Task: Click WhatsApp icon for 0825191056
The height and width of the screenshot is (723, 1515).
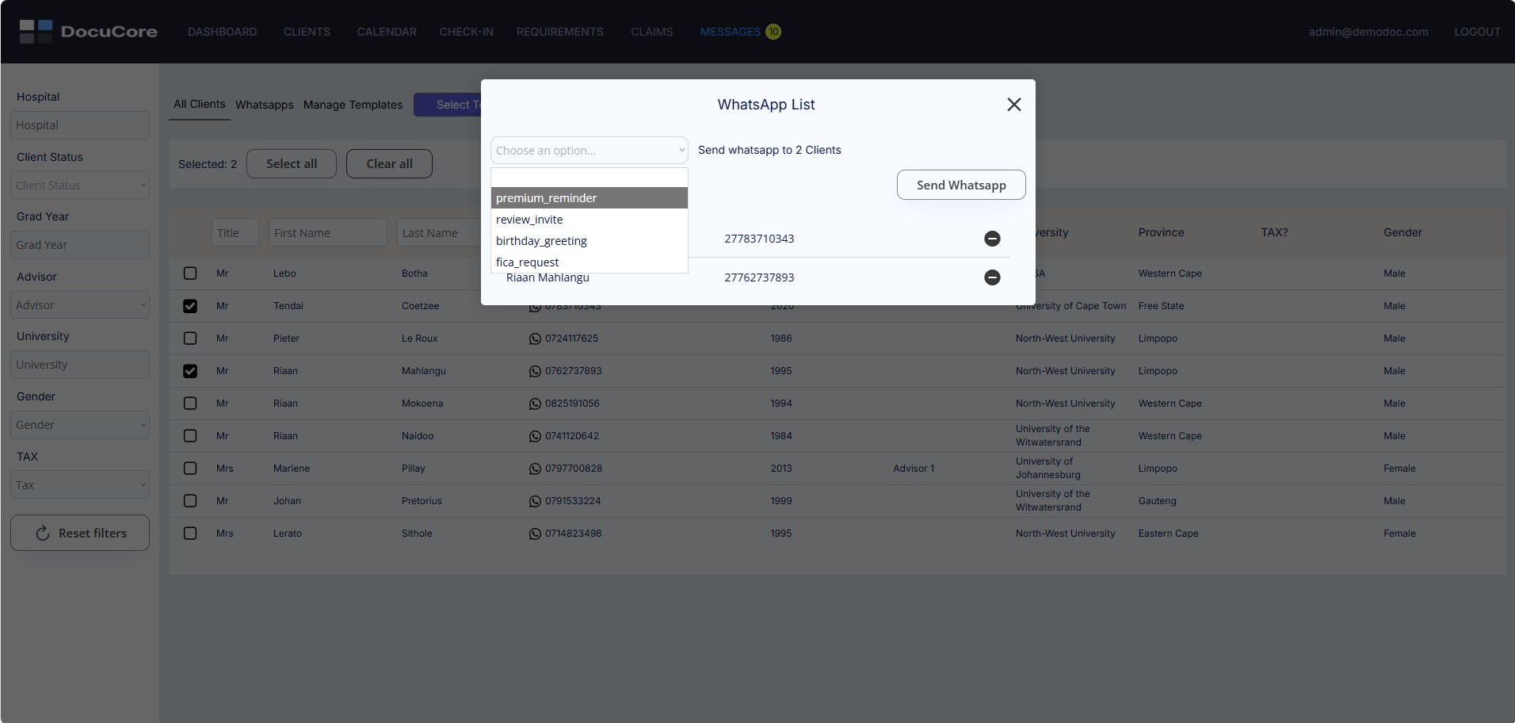Action: pyautogui.click(x=535, y=404)
